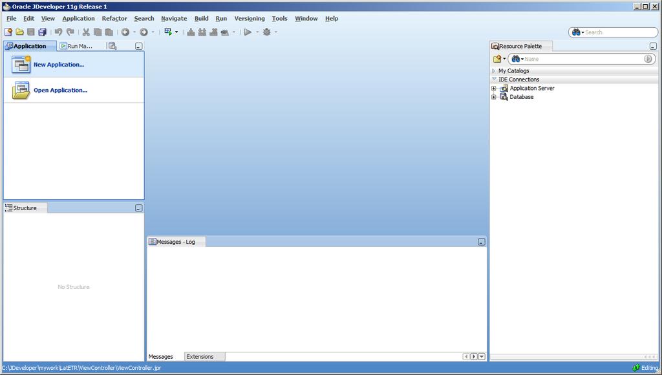Open the new folder dropdown in Resource Palette
The image size is (662, 375).
(504, 59)
